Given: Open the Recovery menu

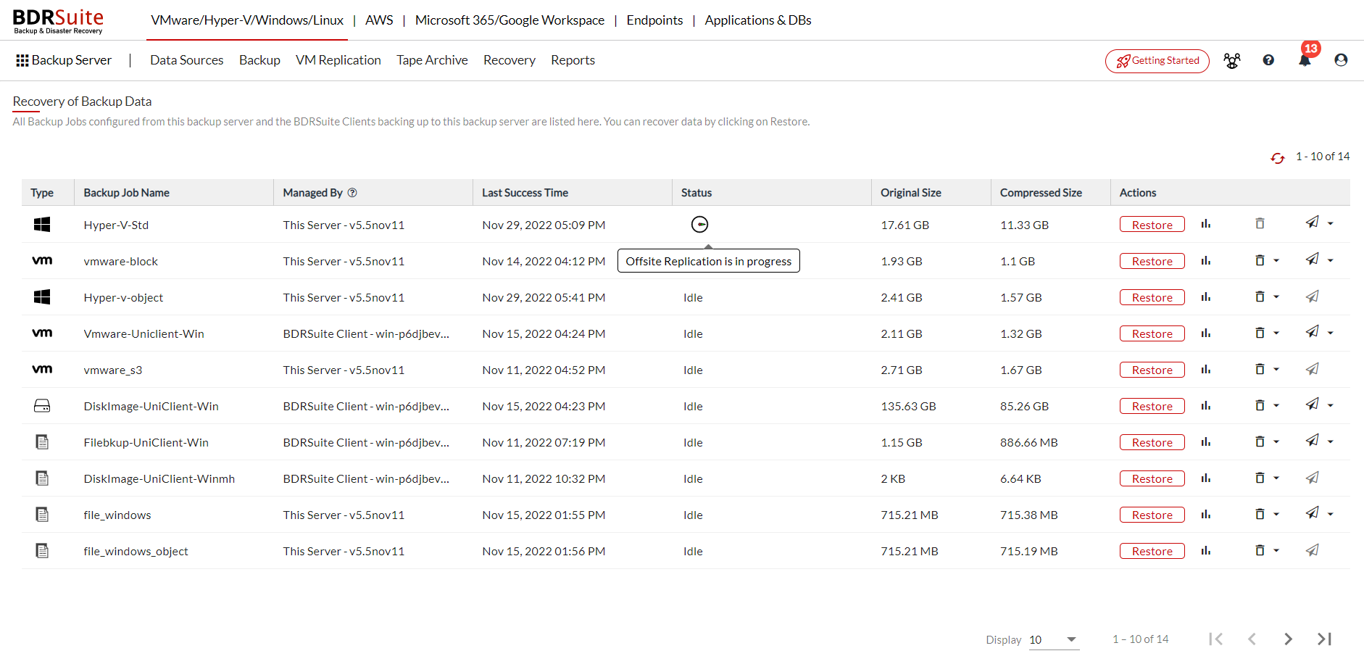Looking at the screenshot, I should [510, 60].
